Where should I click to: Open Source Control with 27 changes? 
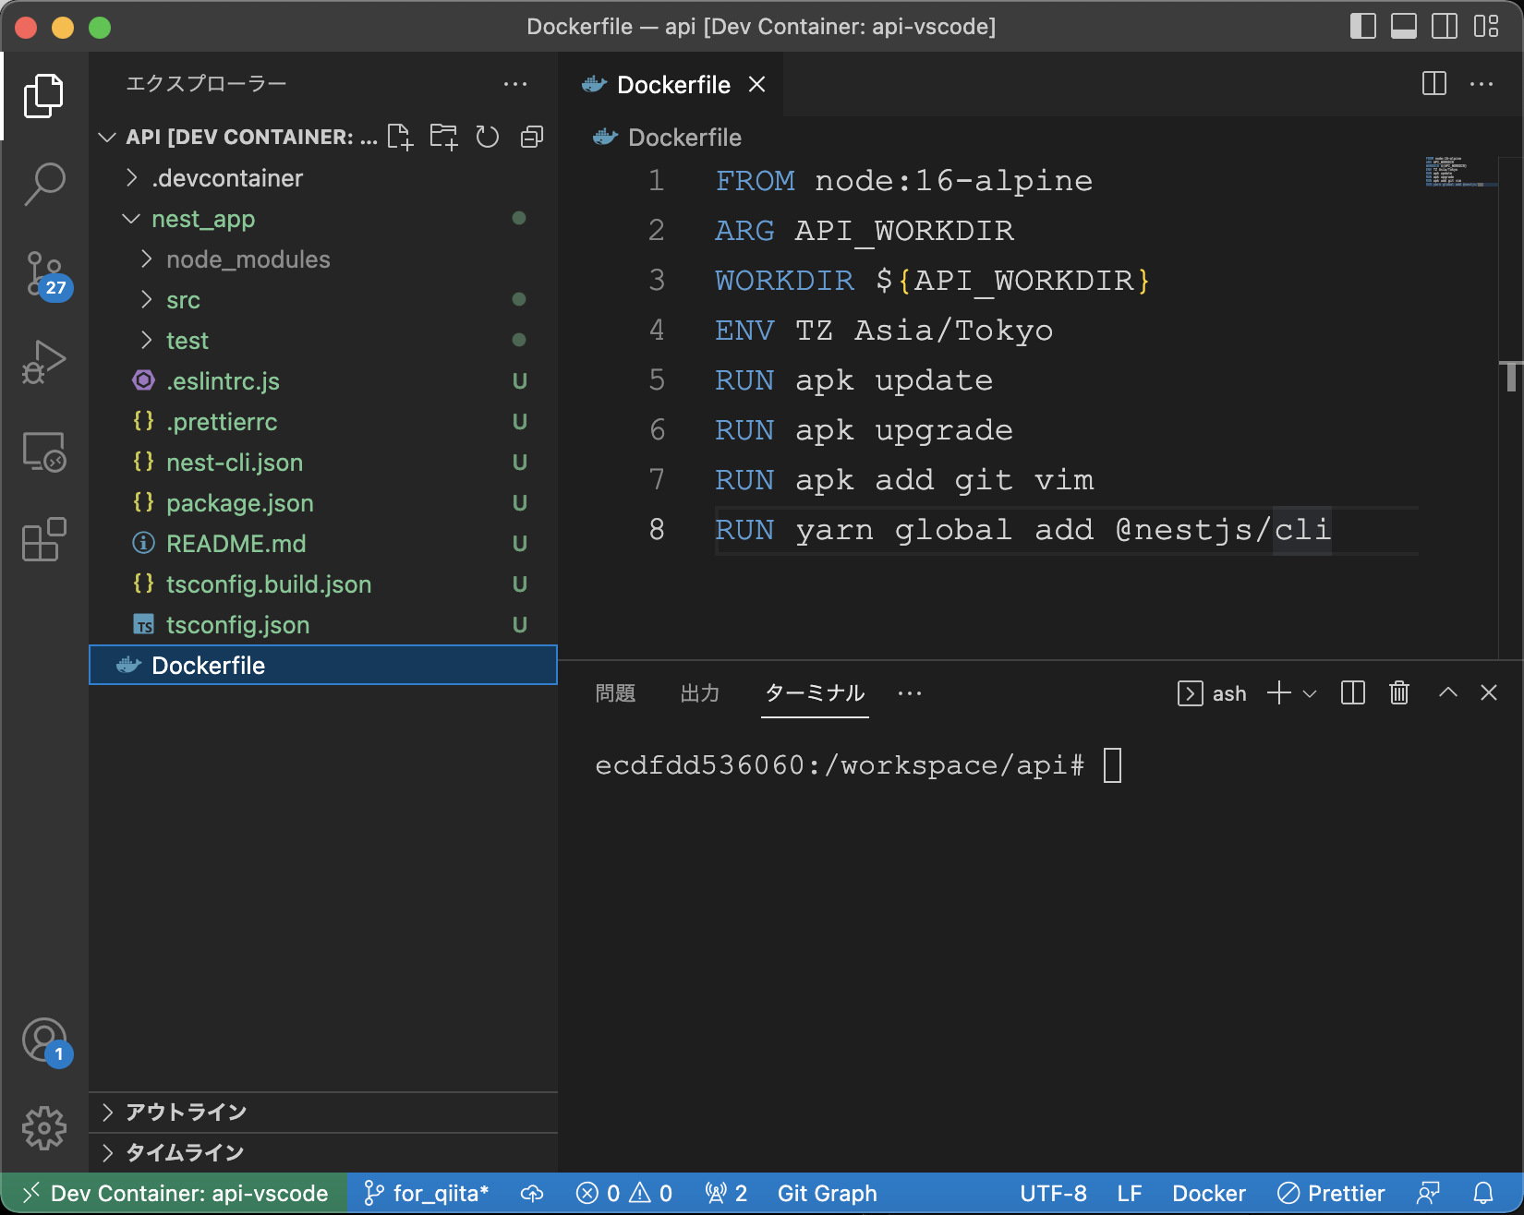point(43,274)
